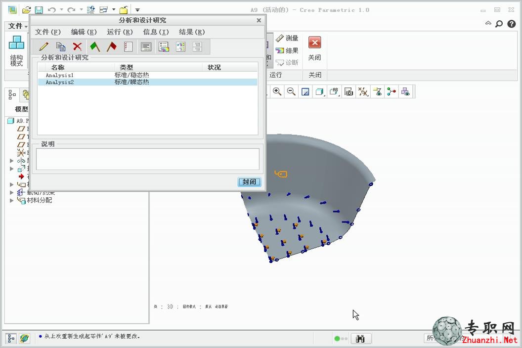Start the run with the green flag icon
The image size is (522, 348).
[x=95, y=46]
